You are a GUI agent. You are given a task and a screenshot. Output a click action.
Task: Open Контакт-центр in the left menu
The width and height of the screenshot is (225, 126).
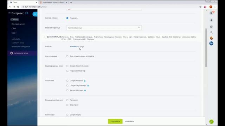click(18, 24)
